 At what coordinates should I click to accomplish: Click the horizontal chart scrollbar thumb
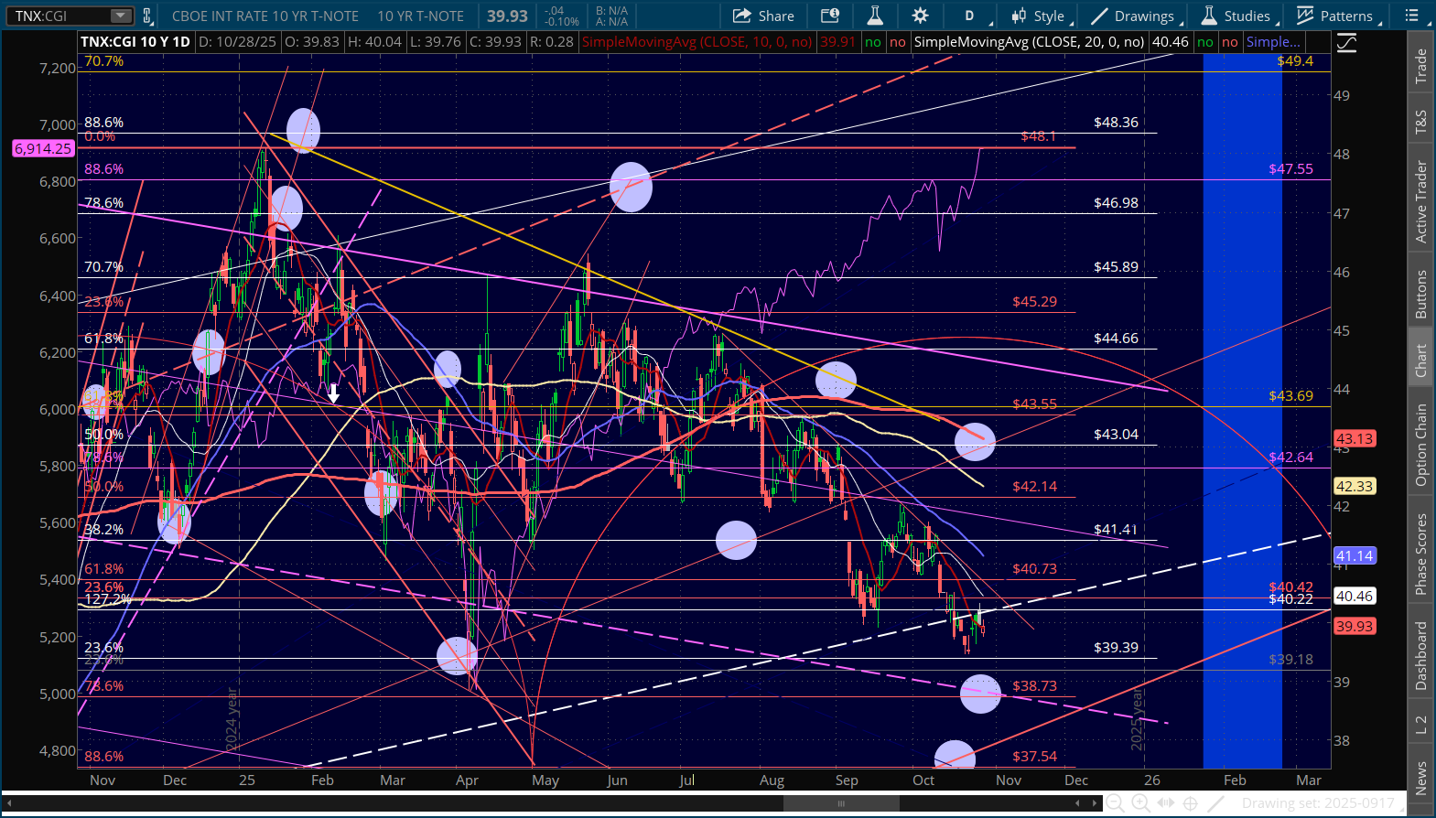tap(841, 803)
